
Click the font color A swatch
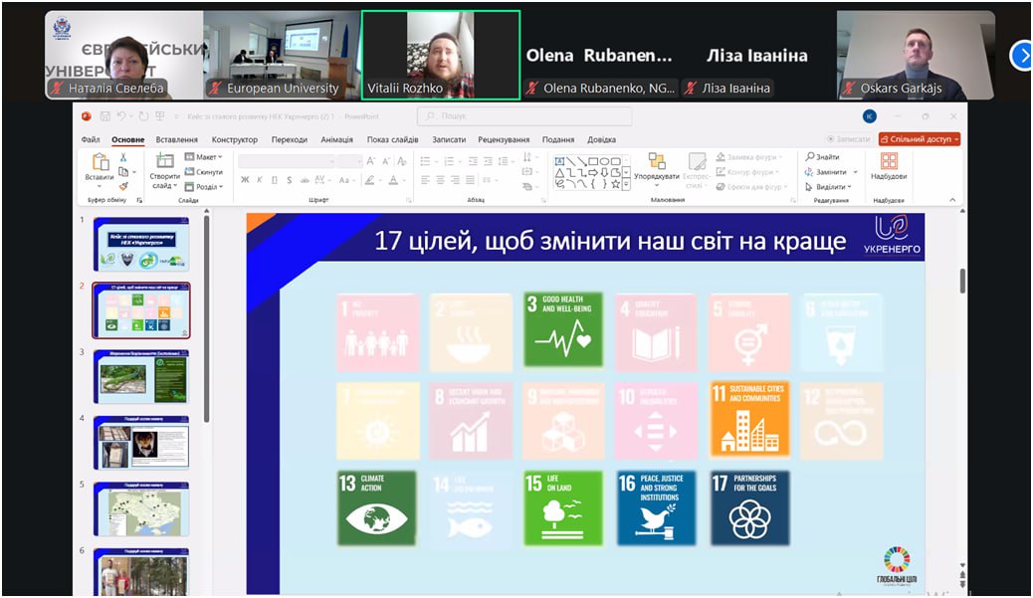click(x=393, y=180)
